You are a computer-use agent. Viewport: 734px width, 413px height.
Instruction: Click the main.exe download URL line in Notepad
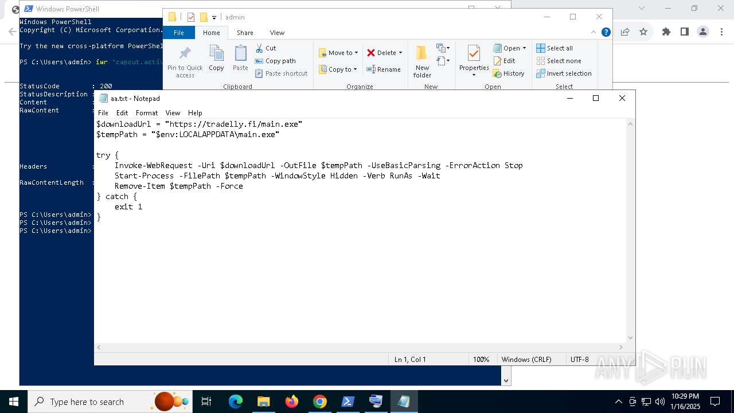coord(199,124)
